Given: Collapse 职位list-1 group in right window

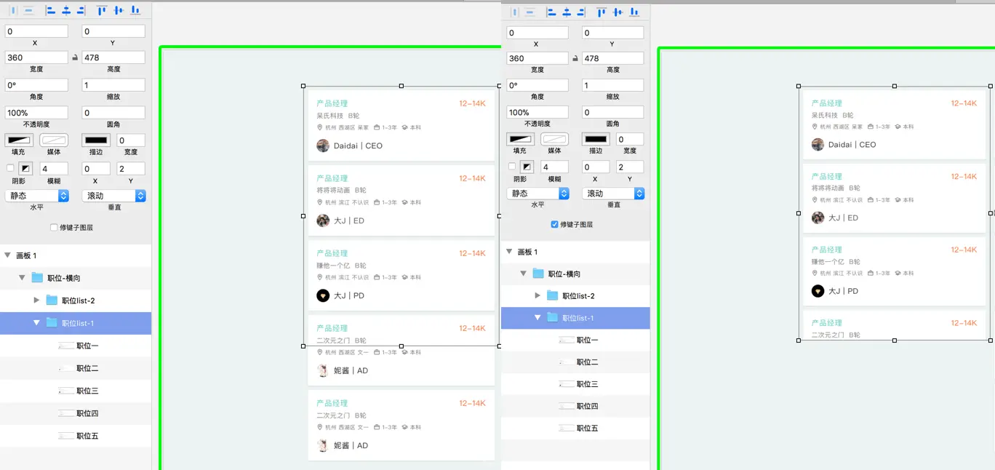Looking at the screenshot, I should click(x=538, y=318).
